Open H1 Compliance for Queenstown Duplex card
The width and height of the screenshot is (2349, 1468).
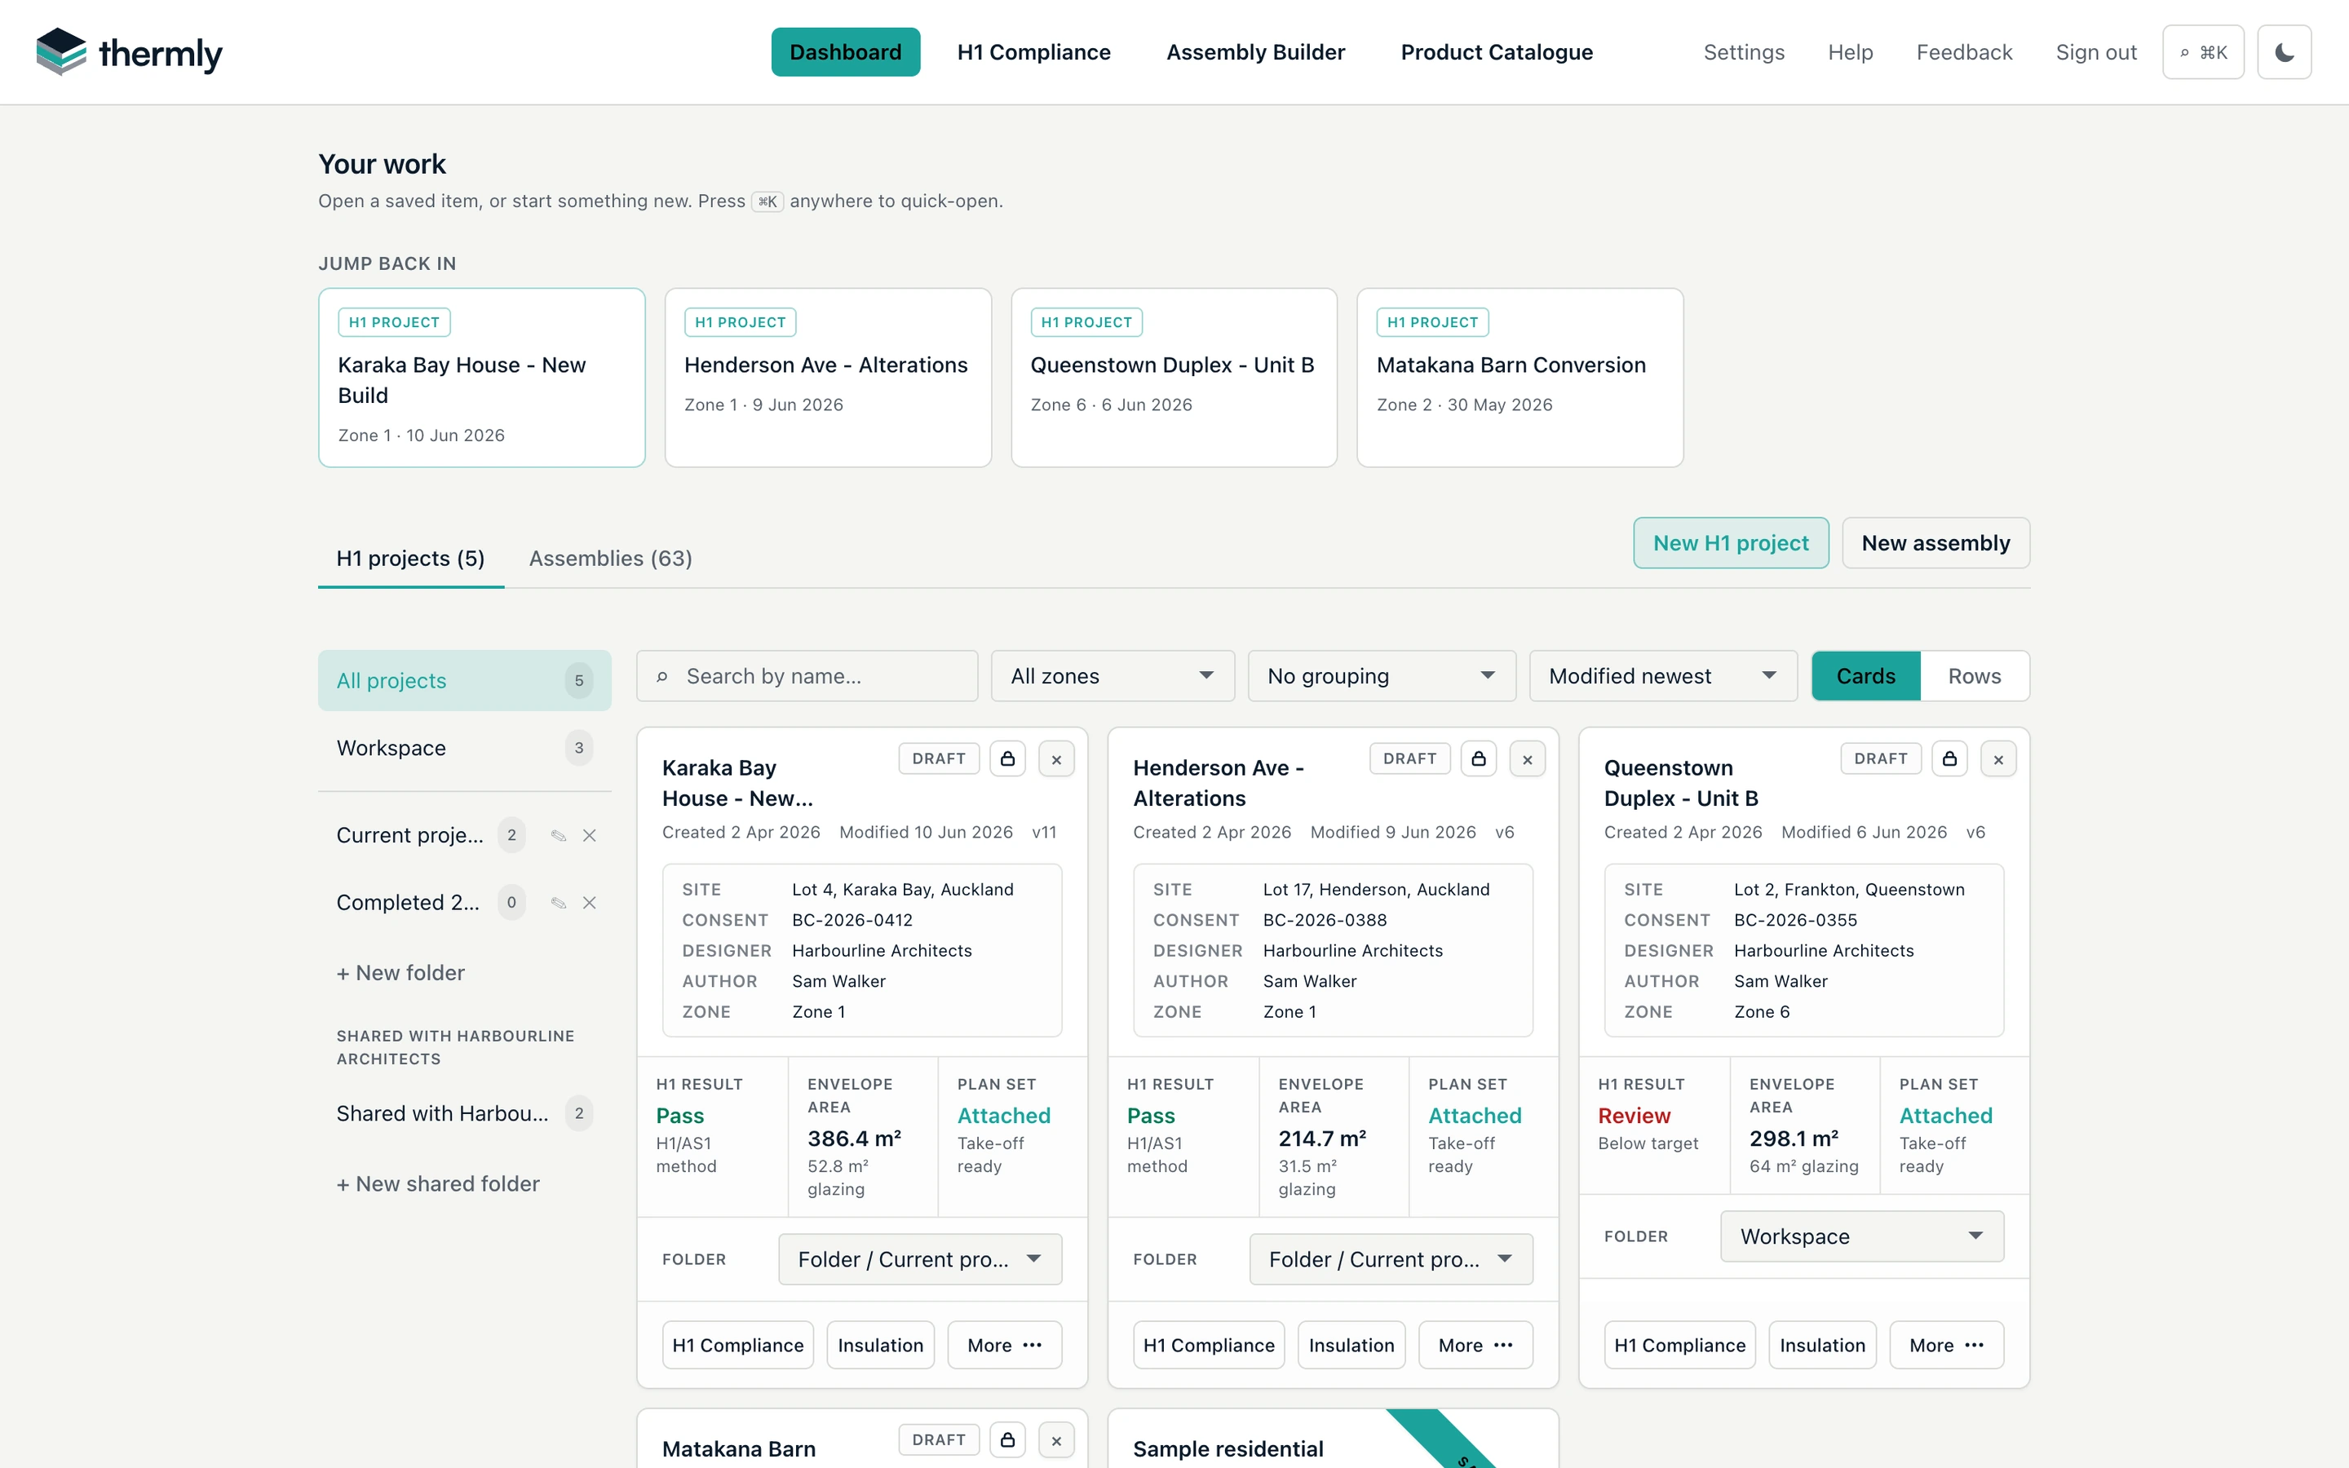point(1679,1345)
